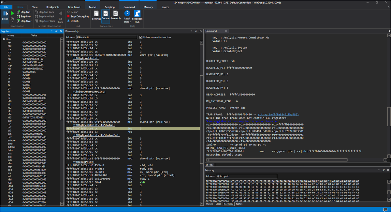Select the Source preference icon
This screenshot has width=391, height=212.
click(x=106, y=13)
